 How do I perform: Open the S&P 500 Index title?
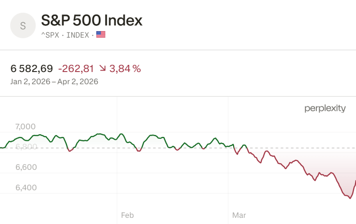click(x=92, y=20)
